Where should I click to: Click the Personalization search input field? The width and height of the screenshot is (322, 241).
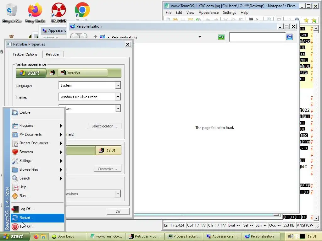(x=258, y=37)
